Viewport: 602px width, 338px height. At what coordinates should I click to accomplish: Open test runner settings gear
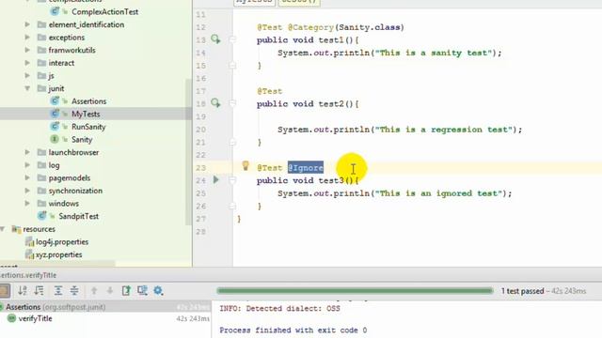(x=158, y=290)
